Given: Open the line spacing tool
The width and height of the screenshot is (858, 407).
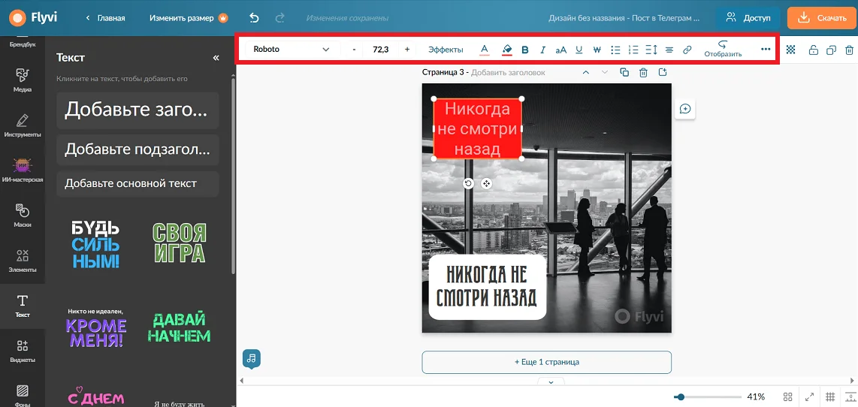Looking at the screenshot, I should [651, 50].
